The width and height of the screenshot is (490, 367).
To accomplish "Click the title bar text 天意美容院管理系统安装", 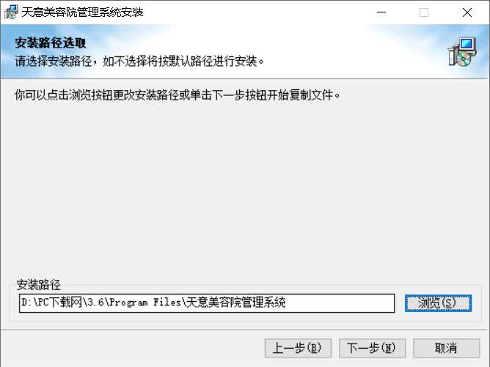I will tap(82, 12).
